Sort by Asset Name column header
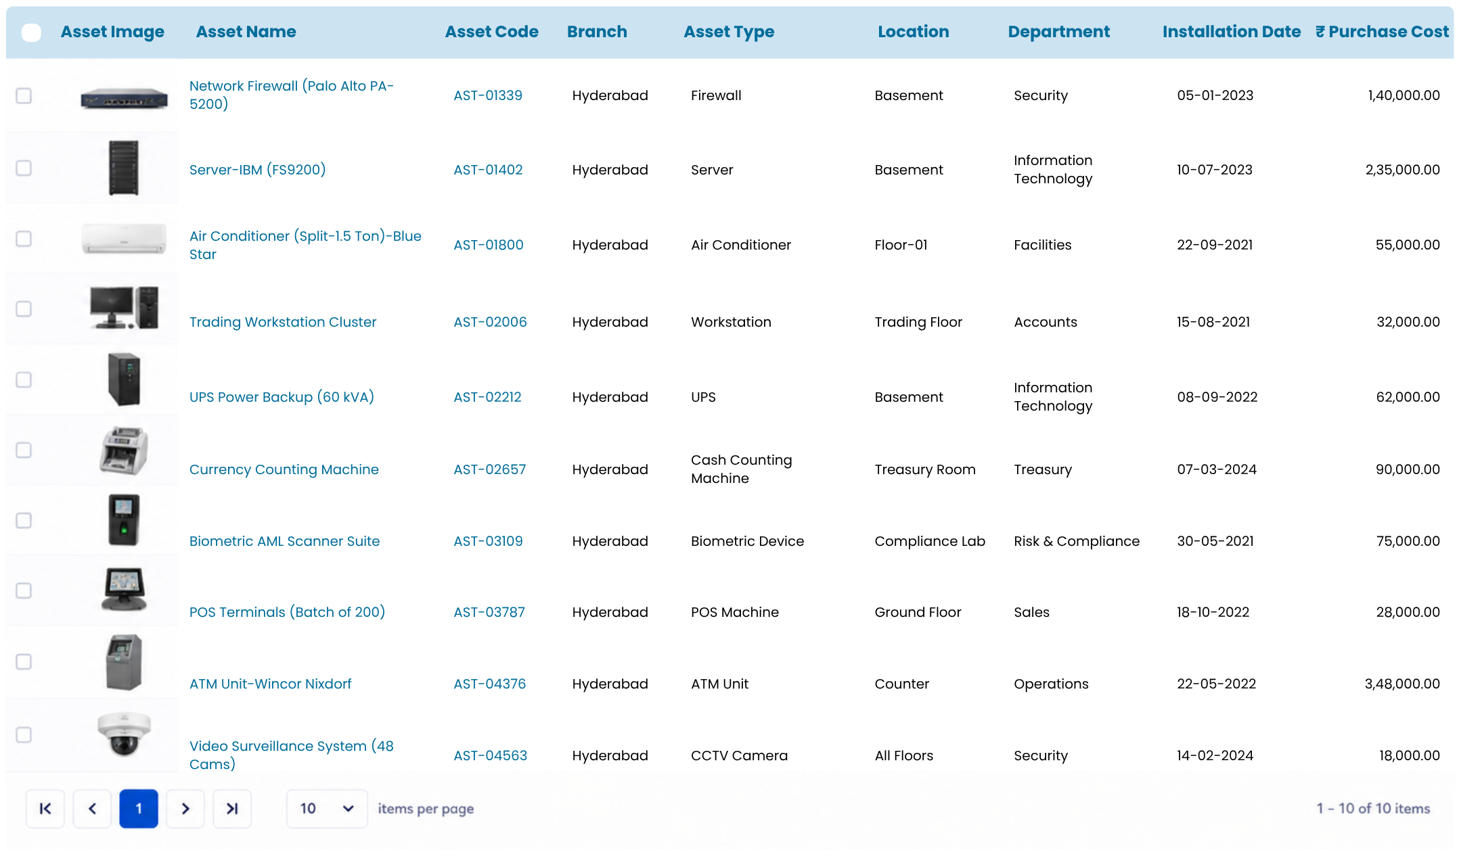Image resolution: width=1459 pixels, height=857 pixels. (x=246, y=32)
